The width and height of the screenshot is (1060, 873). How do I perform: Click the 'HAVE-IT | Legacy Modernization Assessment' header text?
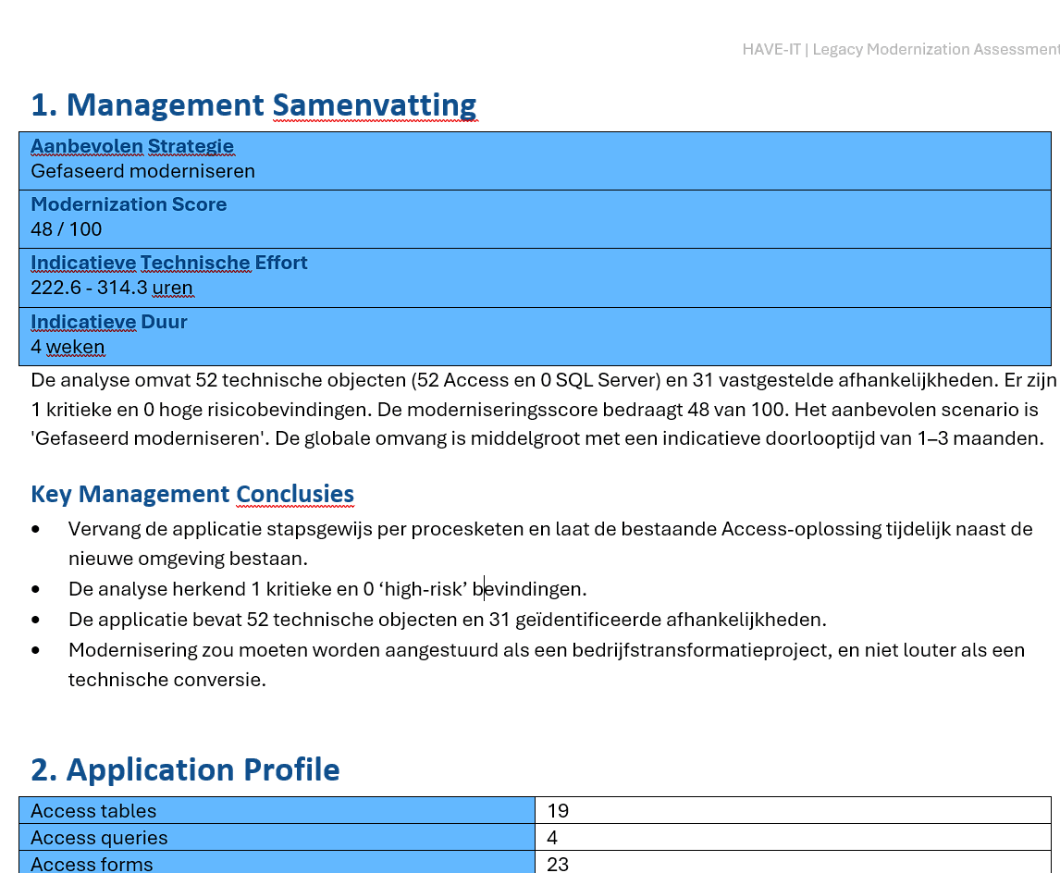tap(901, 49)
